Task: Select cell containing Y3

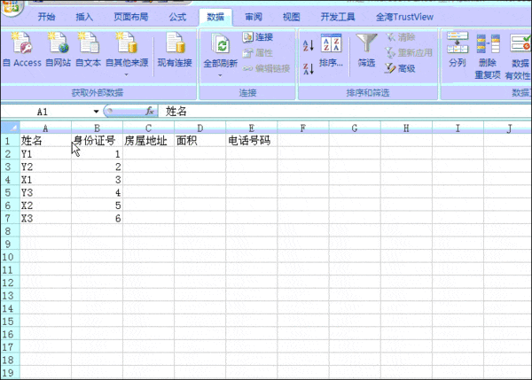Action: (x=45, y=192)
